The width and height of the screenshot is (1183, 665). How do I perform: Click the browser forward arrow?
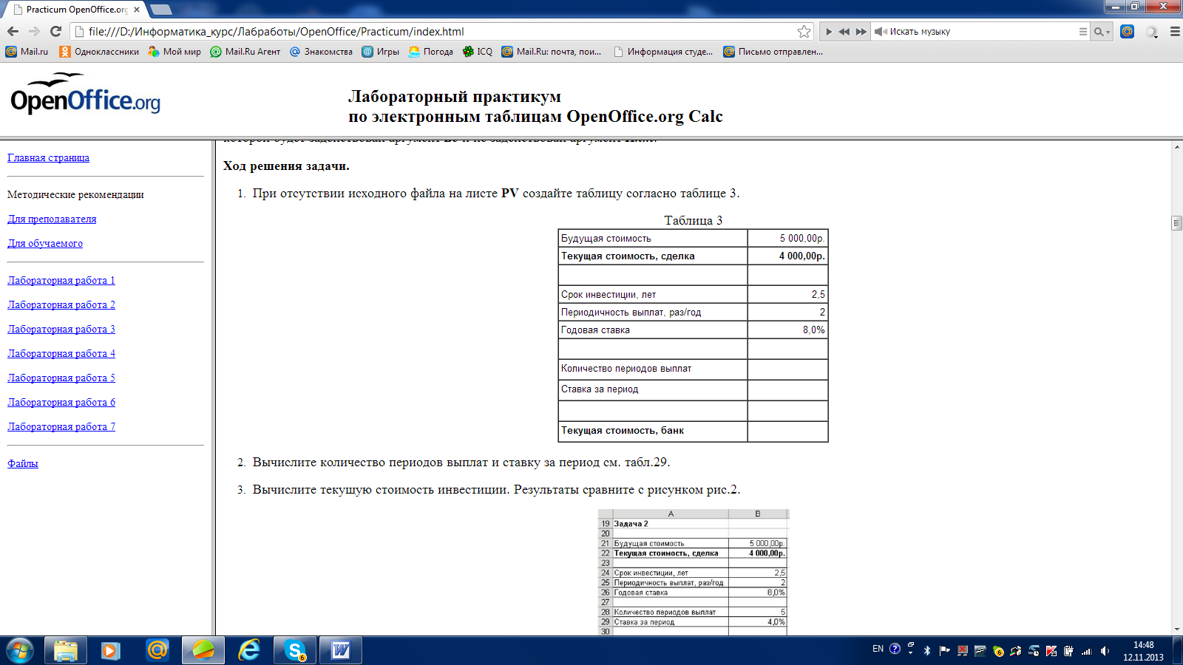coord(34,31)
